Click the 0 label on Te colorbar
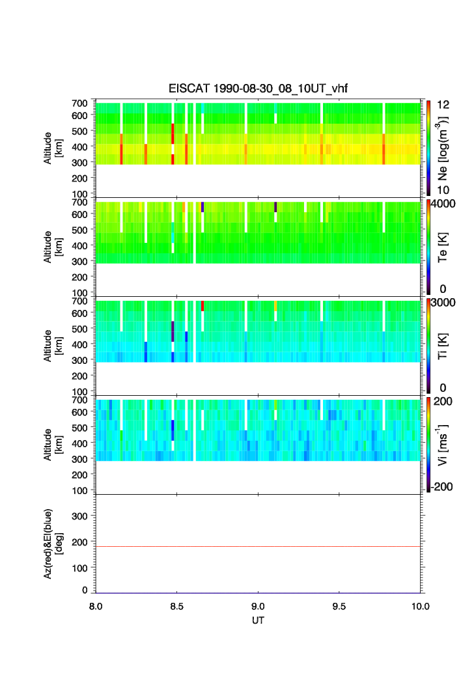The image size is (461, 692). (x=443, y=289)
